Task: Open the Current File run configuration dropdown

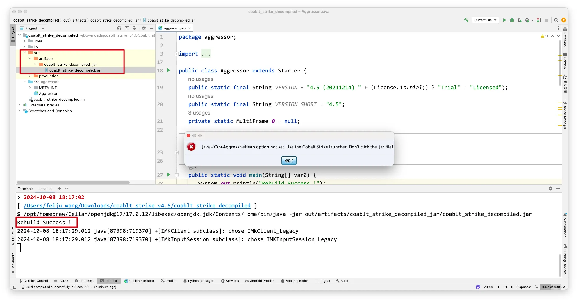Action: point(485,20)
